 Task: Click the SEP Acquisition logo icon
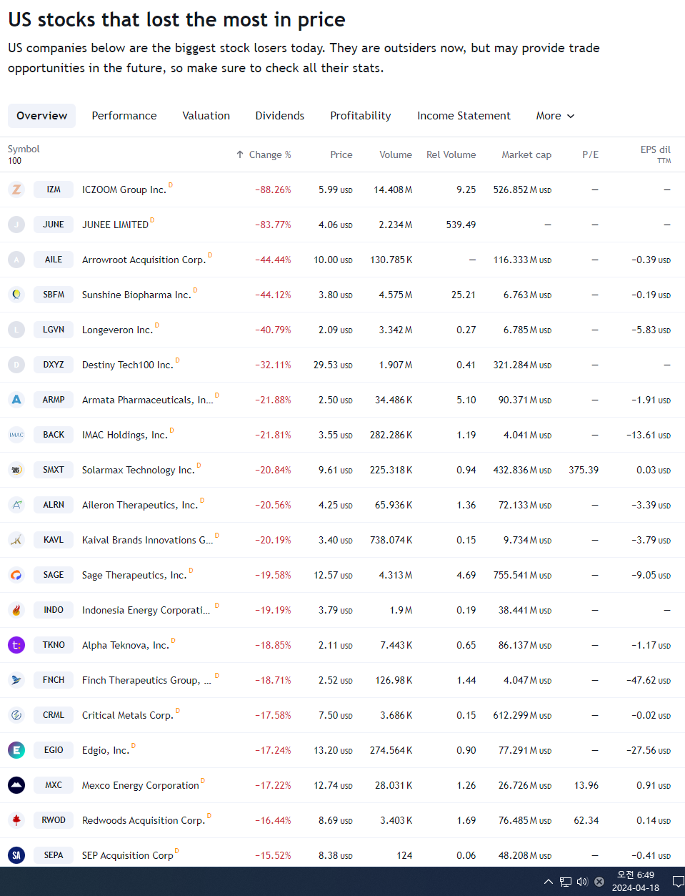pyautogui.click(x=16, y=855)
